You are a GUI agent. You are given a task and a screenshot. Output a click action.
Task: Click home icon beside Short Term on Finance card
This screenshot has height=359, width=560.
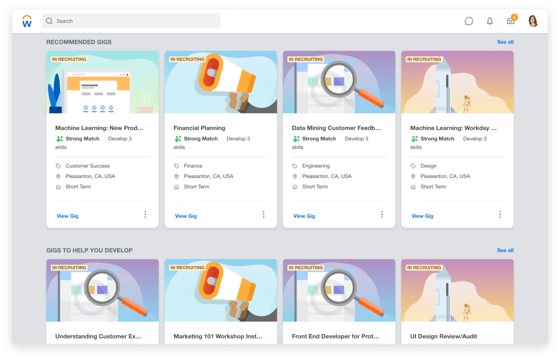[177, 187]
